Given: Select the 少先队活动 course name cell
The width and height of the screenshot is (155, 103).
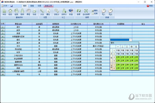Looking at the screenshot, I should coord(18,56).
